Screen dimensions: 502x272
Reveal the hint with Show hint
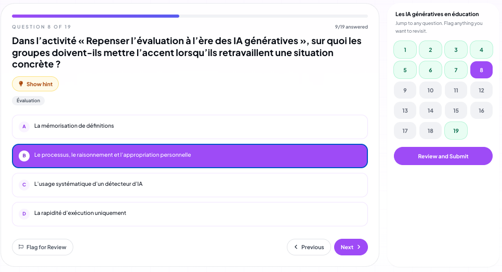coord(35,84)
